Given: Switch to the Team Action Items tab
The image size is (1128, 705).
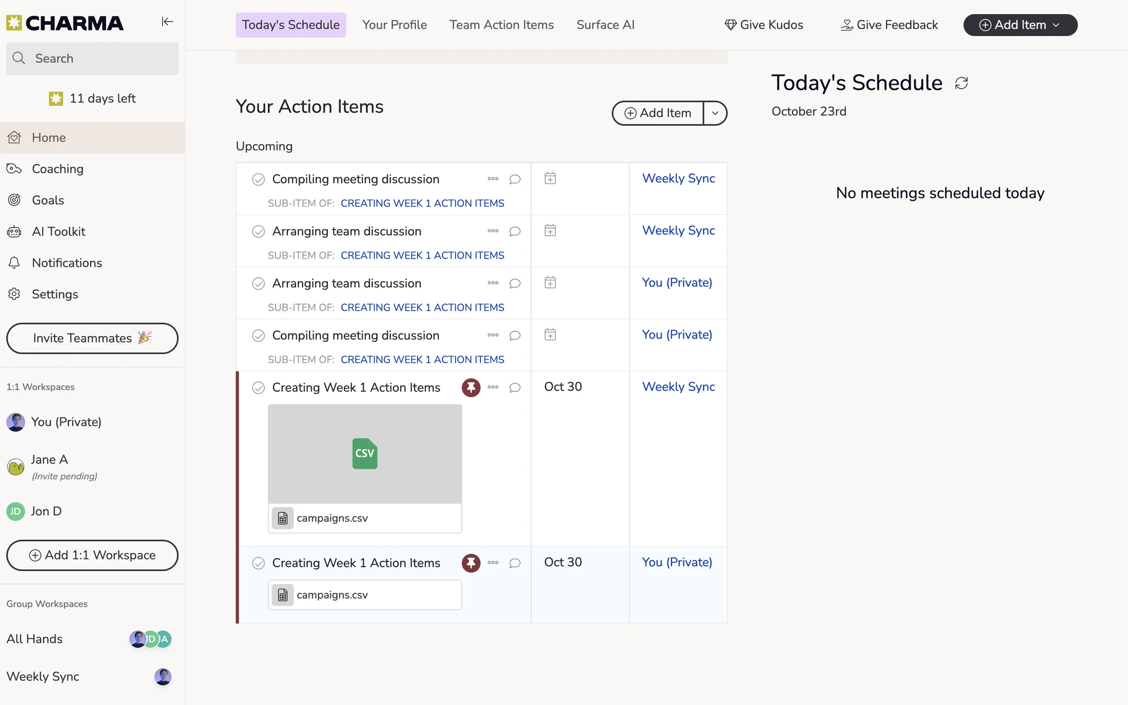Looking at the screenshot, I should 501,25.
